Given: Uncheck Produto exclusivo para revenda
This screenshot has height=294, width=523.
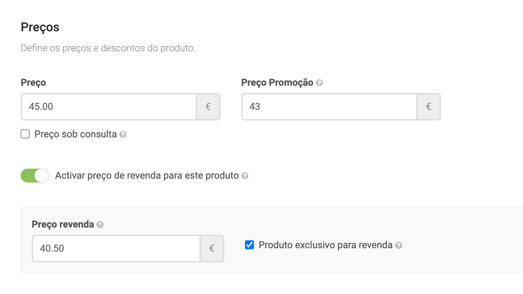Looking at the screenshot, I should click(249, 245).
